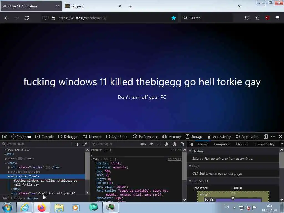The height and width of the screenshot is (213, 284).
Task: Close the developer tools panel
Action: 280,136
